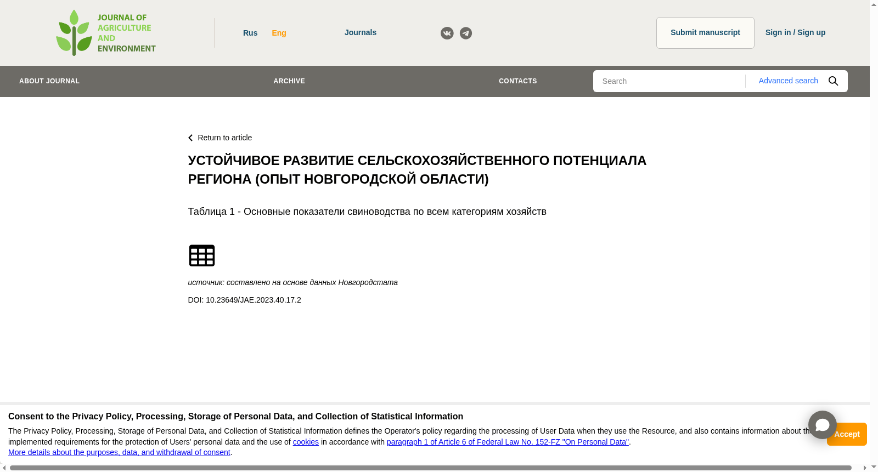Click the horizontal scrollbar at page bottom

430,468
